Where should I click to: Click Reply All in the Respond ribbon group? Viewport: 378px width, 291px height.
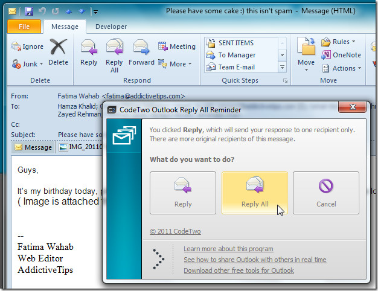click(114, 56)
